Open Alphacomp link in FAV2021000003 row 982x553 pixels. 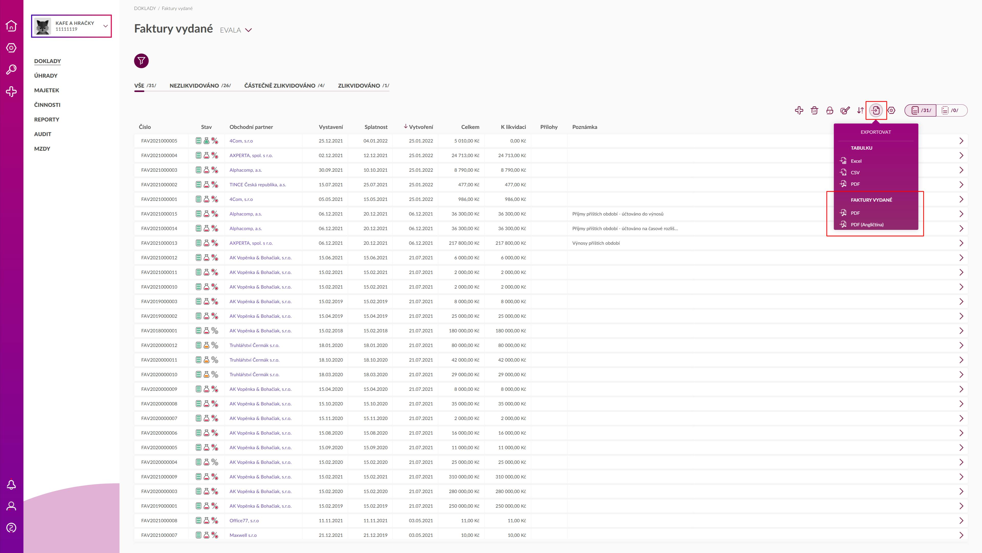click(x=245, y=170)
